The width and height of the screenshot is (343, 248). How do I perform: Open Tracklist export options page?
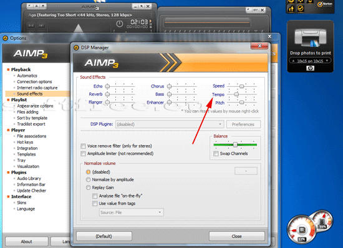point(31,124)
